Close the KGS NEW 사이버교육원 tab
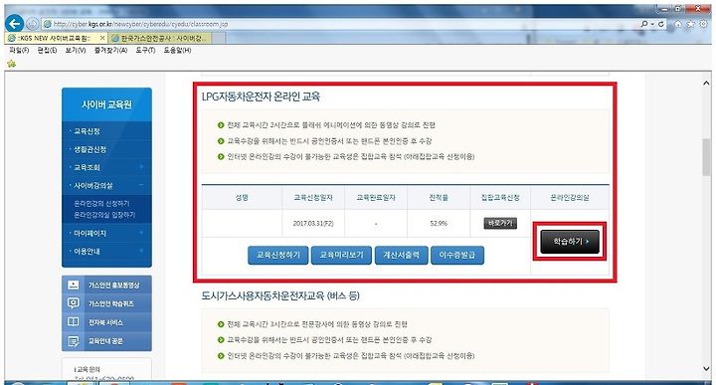The height and width of the screenshot is (385, 716). pyautogui.click(x=102, y=38)
